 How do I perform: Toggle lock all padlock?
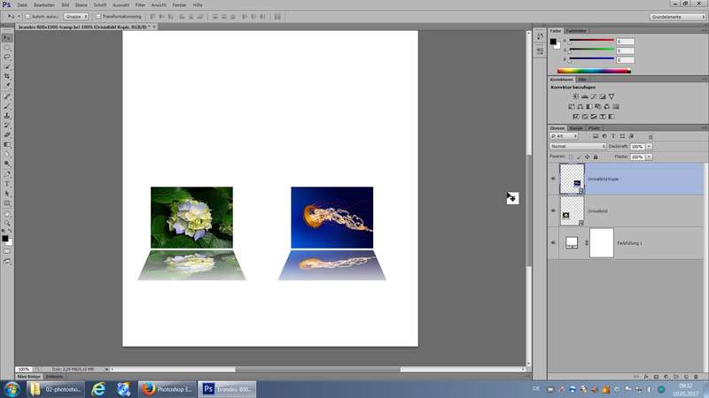coord(596,157)
